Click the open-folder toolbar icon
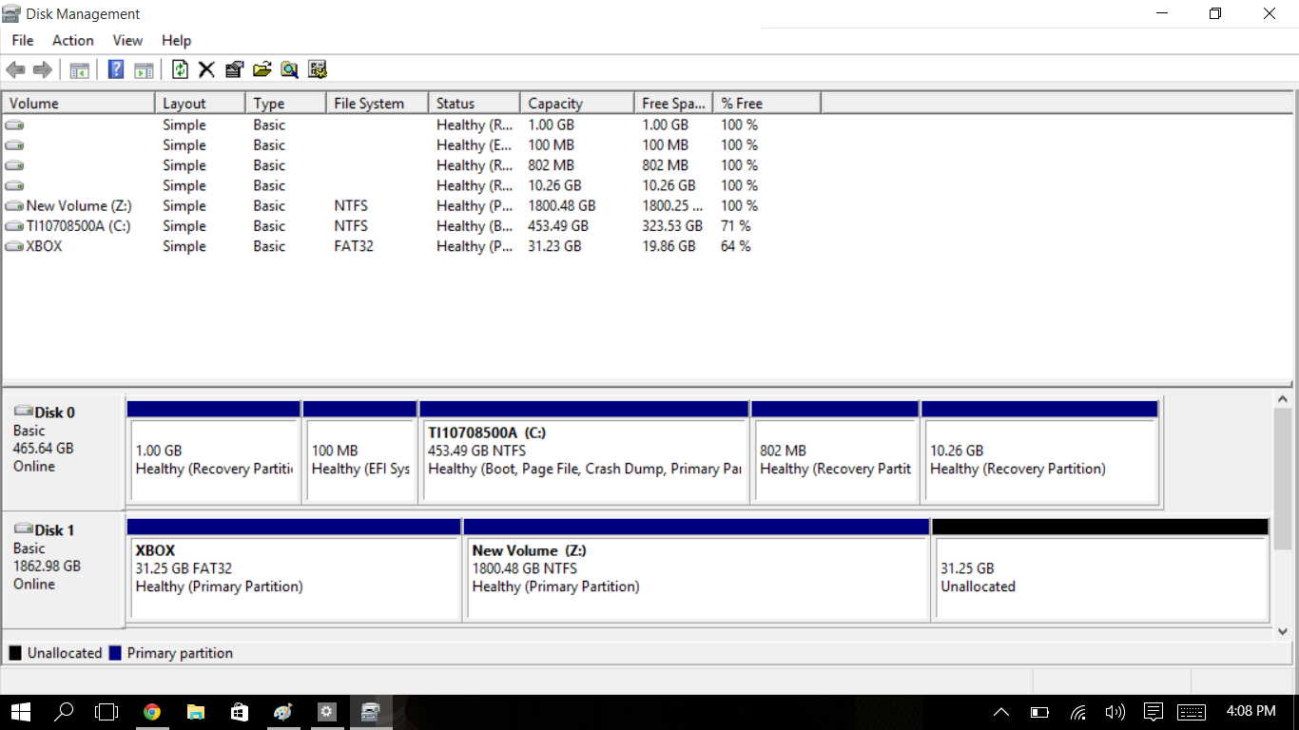The image size is (1299, 730). tap(262, 69)
